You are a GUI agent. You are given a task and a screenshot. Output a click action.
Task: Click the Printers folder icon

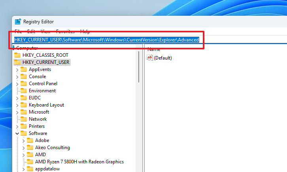point(24,126)
